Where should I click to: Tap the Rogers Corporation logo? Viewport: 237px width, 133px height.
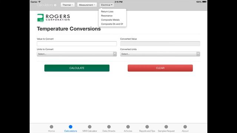tap(53, 18)
